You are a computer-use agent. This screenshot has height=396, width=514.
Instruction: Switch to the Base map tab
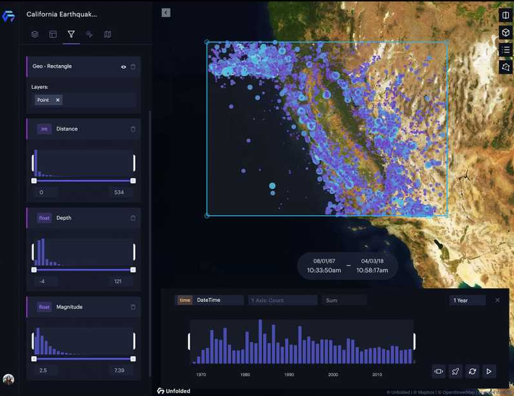click(x=108, y=34)
